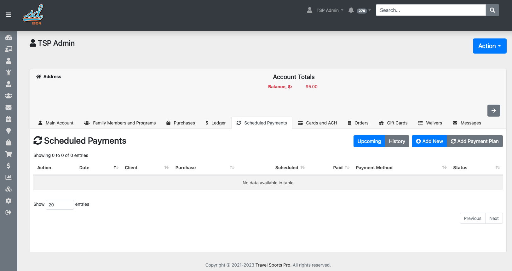Open the Messages tab

point(467,123)
